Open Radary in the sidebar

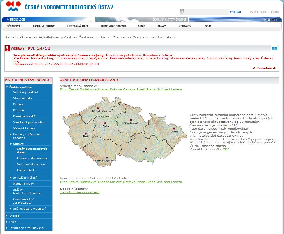[18, 104]
